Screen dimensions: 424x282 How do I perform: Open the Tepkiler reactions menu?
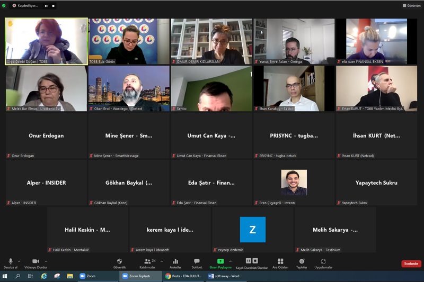point(302,263)
